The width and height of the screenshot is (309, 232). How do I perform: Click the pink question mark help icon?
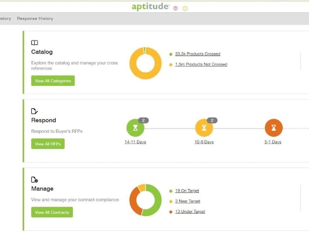[x=175, y=8]
